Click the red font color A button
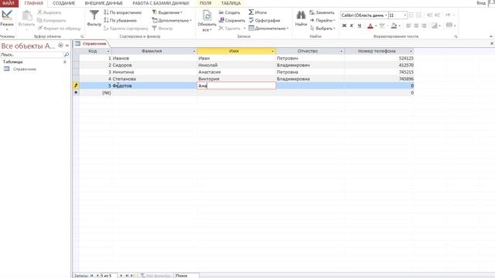This screenshot has height=278, width=495. (370, 25)
